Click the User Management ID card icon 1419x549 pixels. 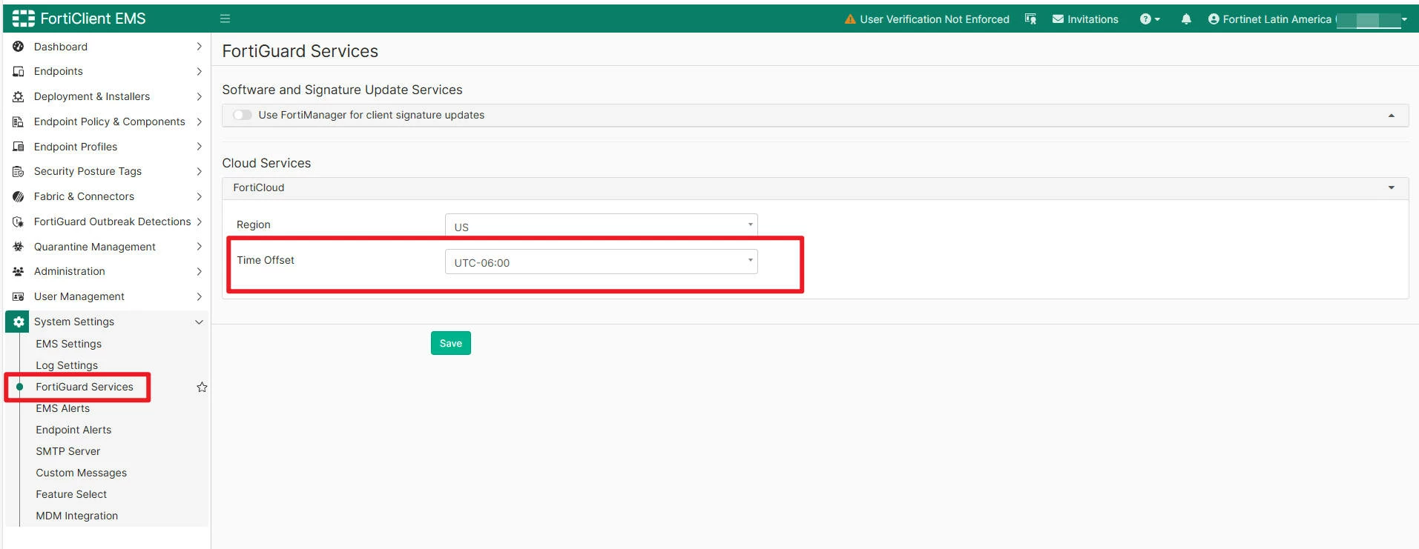(x=19, y=297)
